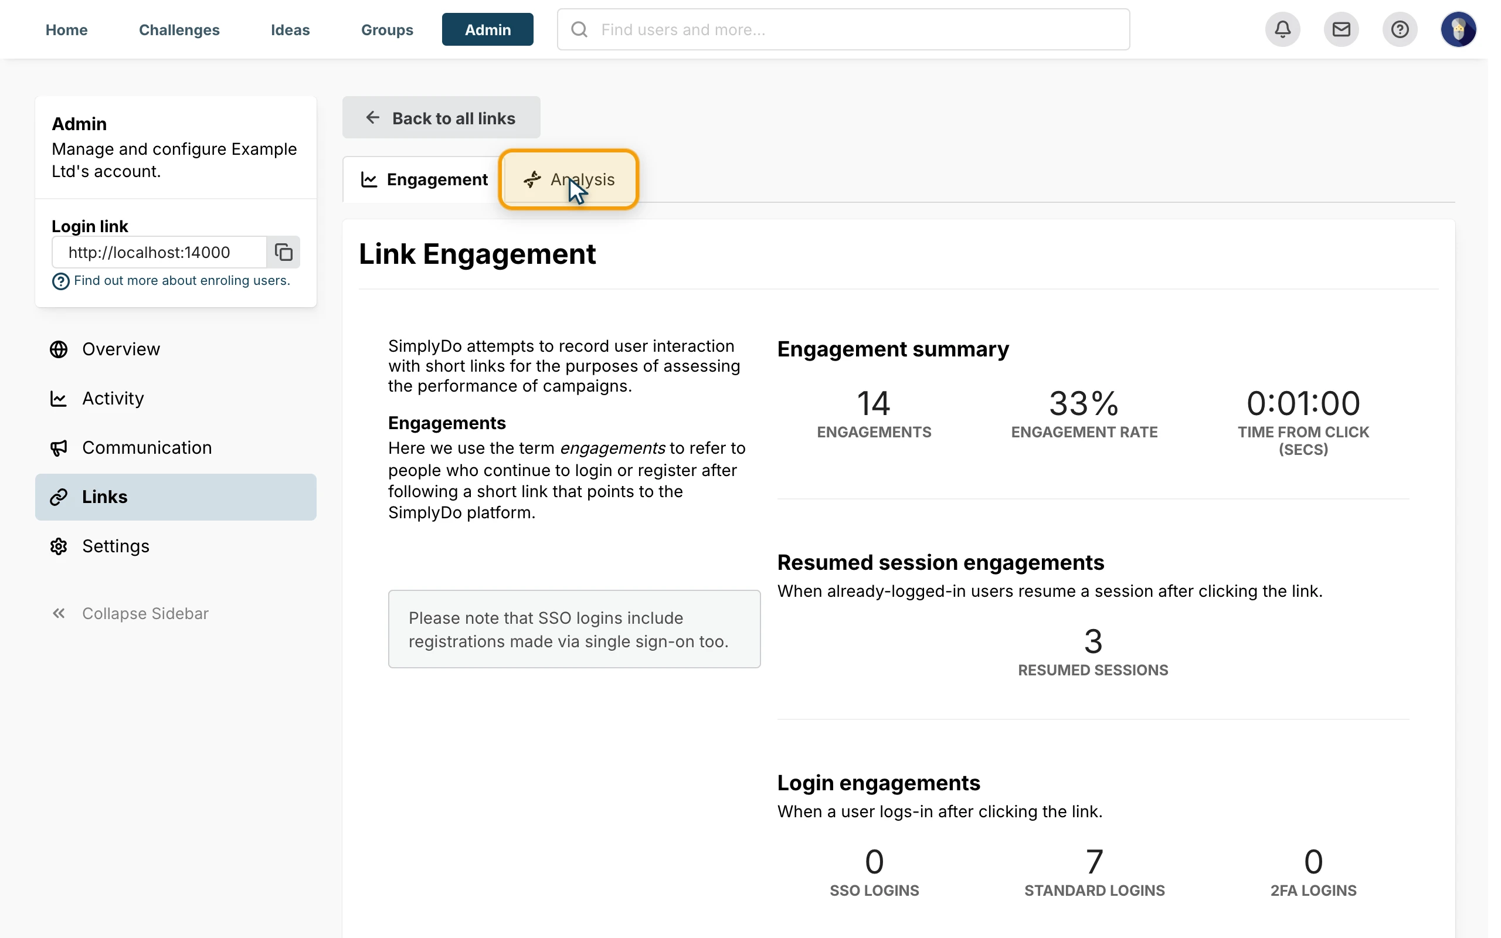Click the Link Engagement heading
This screenshot has height=938, width=1501.
[477, 254]
